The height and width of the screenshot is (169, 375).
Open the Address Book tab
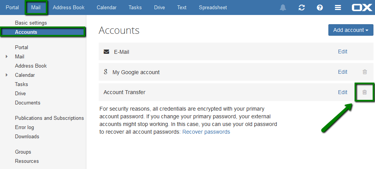69,7
